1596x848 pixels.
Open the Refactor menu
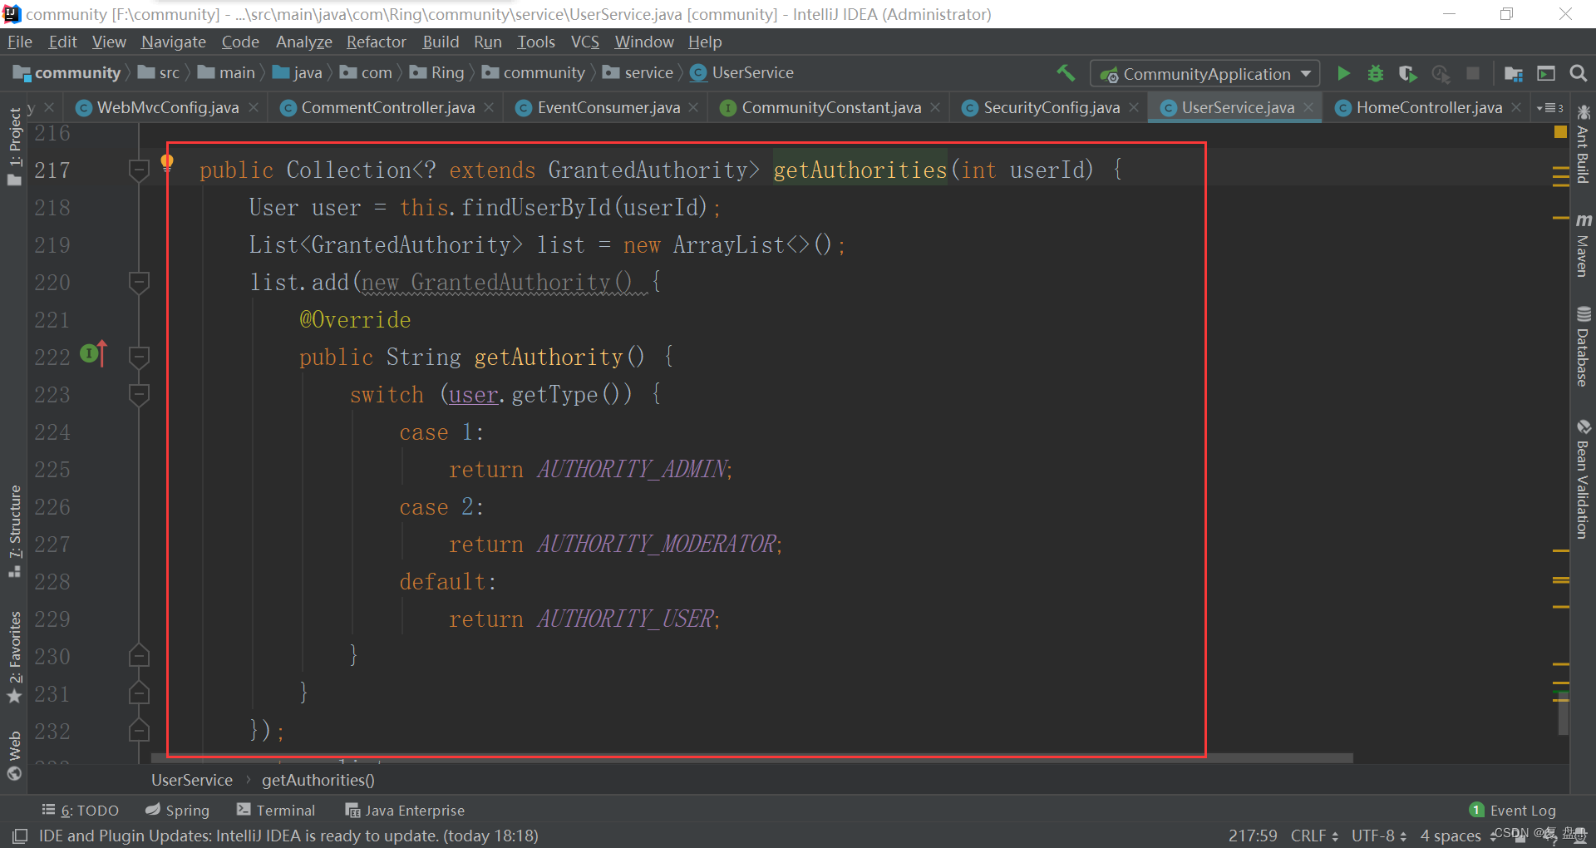[x=376, y=42]
